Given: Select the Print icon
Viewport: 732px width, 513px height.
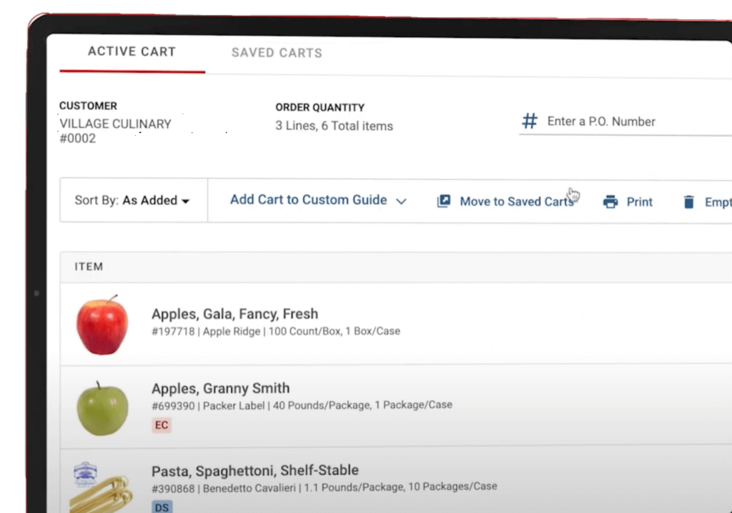Looking at the screenshot, I should (610, 201).
